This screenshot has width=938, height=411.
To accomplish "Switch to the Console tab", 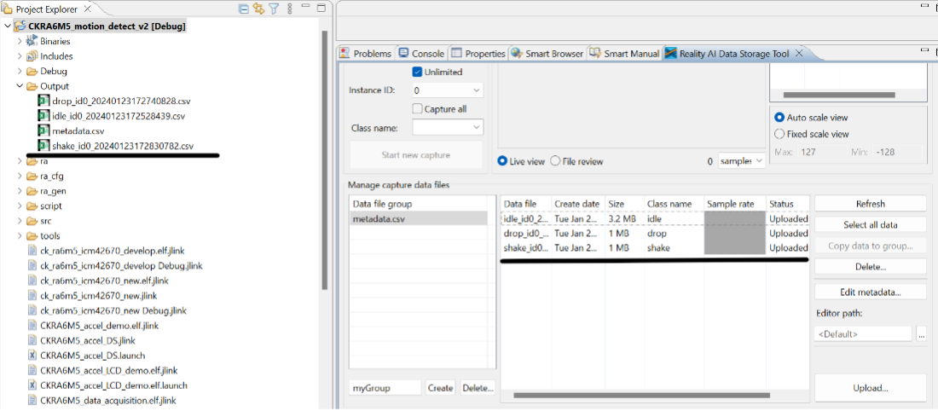I will pyautogui.click(x=421, y=53).
